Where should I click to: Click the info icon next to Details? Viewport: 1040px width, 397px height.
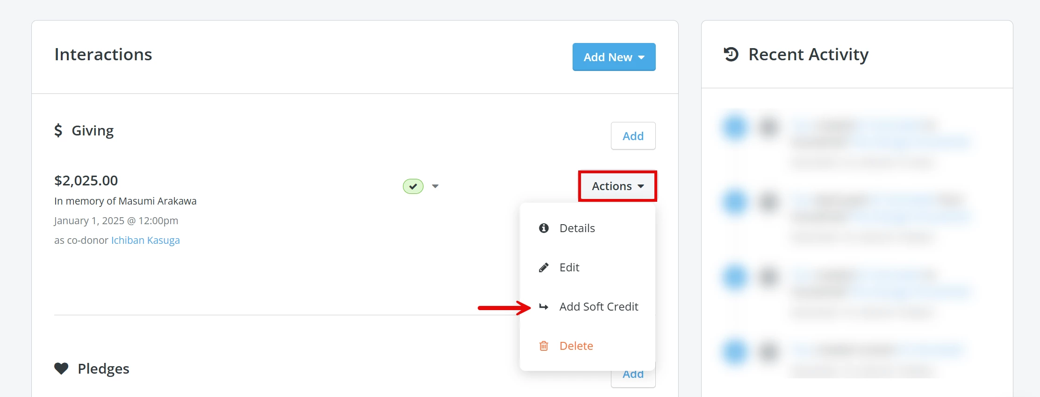click(x=543, y=228)
